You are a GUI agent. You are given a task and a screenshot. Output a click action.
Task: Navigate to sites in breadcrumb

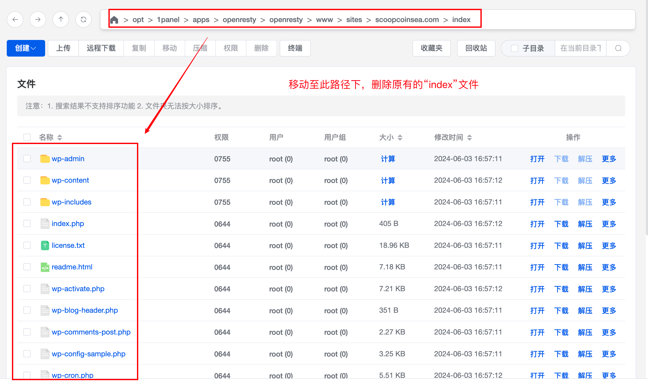[354, 20]
